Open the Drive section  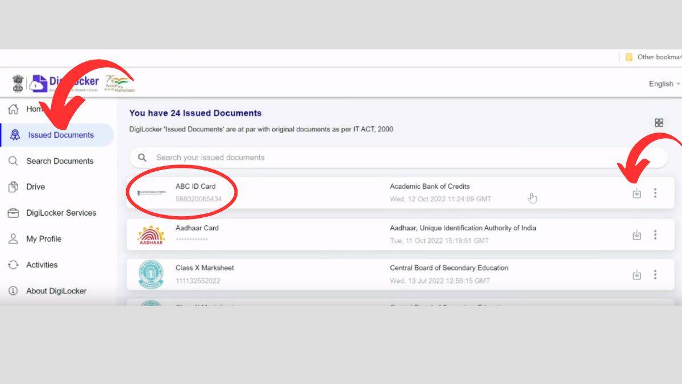coord(35,187)
